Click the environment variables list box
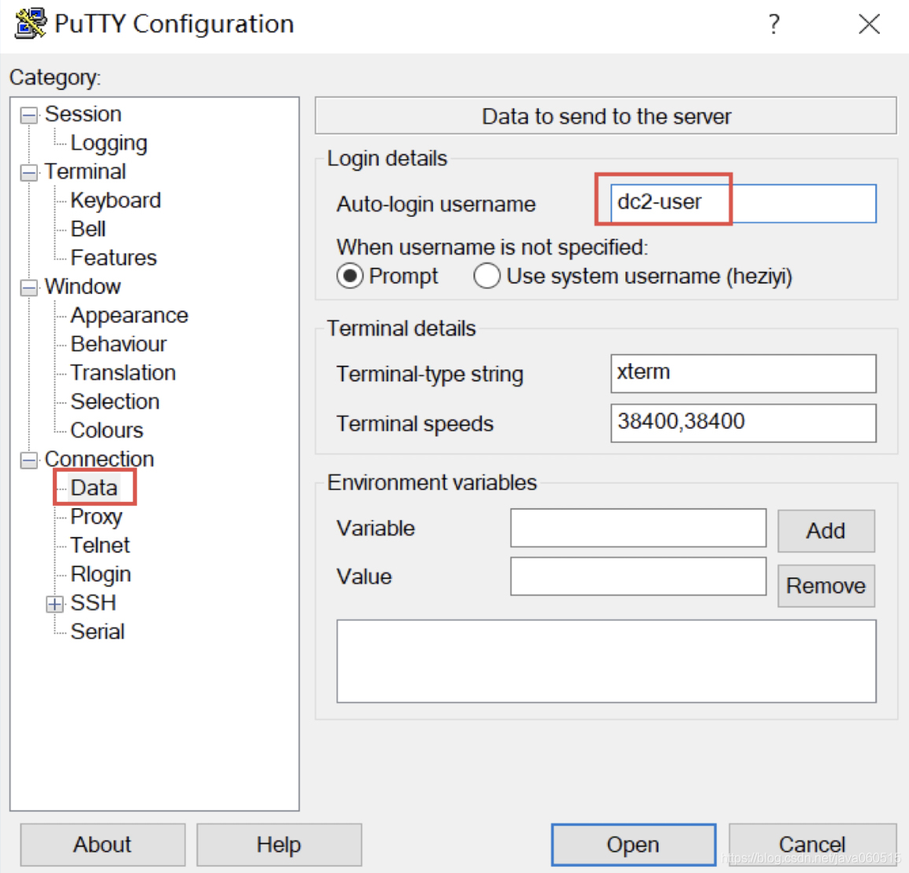Viewport: 909px width, 873px height. pyautogui.click(x=607, y=661)
